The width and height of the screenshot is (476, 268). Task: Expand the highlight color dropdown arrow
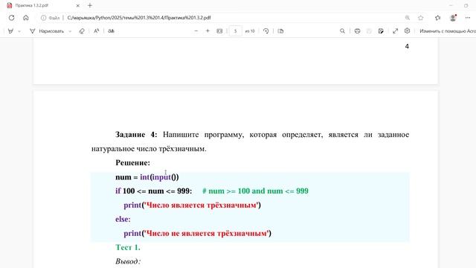19,31
